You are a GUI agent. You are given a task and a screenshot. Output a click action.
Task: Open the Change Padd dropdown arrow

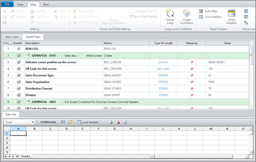point(155,11)
